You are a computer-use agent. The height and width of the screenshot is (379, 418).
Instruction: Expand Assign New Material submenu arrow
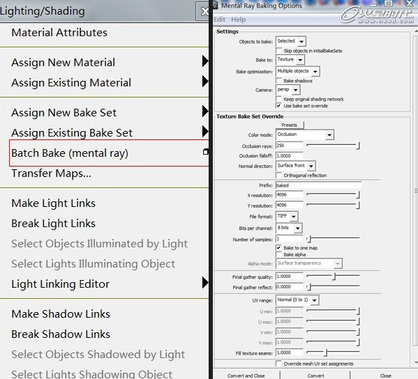click(204, 61)
